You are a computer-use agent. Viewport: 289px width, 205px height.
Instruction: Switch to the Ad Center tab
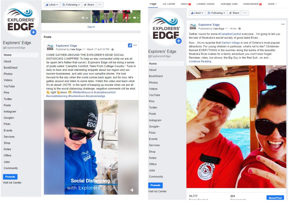[169, 4]
